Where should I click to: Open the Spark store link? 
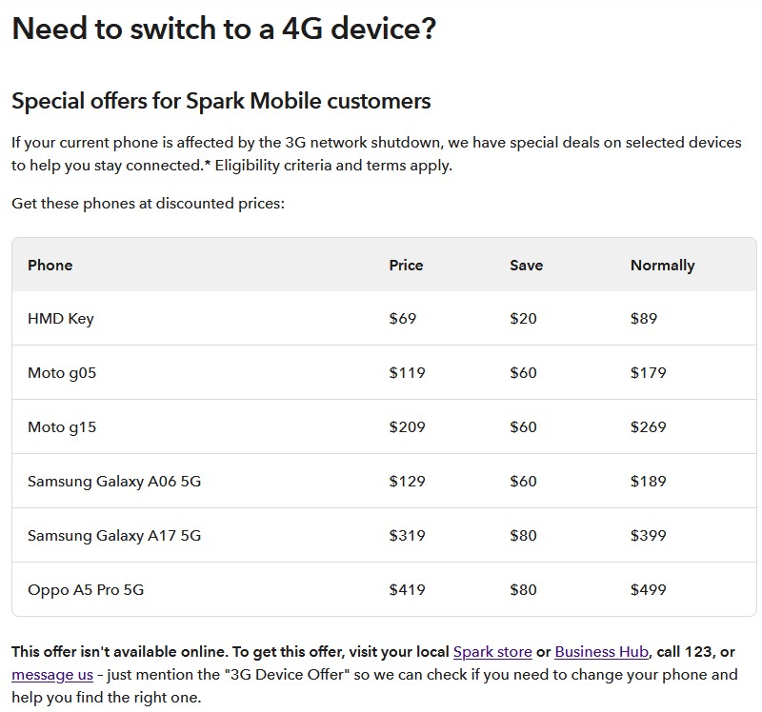491,652
